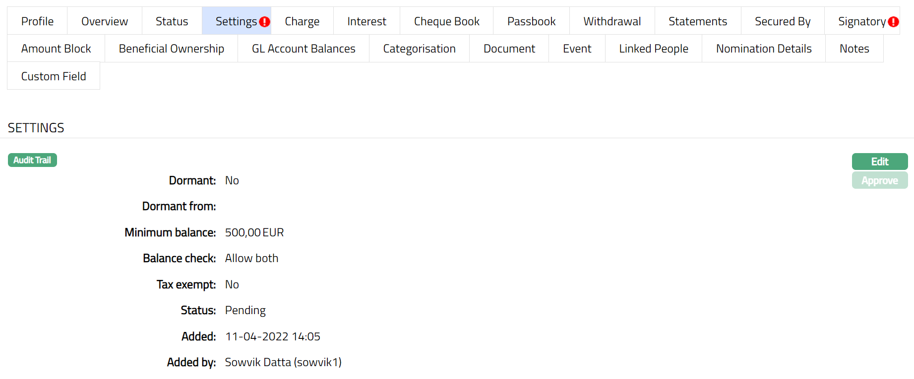Image resolution: width=914 pixels, height=379 pixels.
Task: Click the green Audit Trail button
Action: click(x=32, y=160)
